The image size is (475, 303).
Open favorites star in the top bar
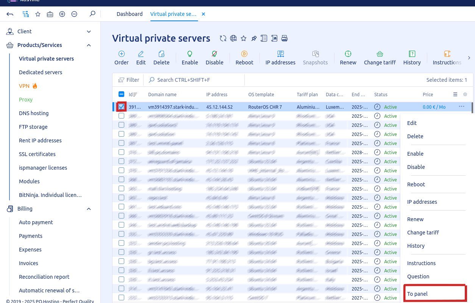(38, 14)
